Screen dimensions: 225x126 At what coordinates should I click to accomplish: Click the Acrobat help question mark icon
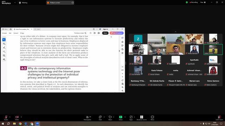[94, 29]
